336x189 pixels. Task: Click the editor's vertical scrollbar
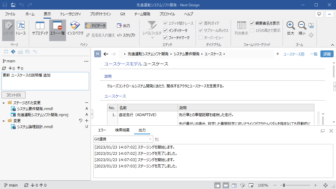click(334, 71)
